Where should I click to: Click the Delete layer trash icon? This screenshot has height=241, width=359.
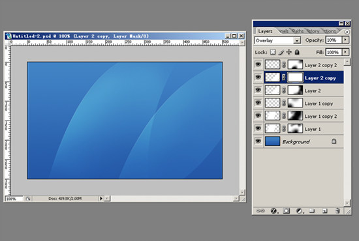point(337,210)
